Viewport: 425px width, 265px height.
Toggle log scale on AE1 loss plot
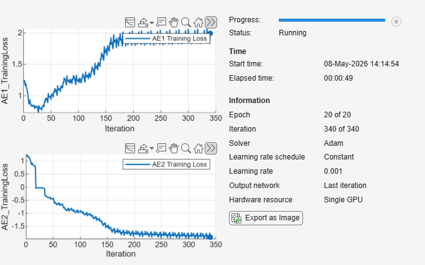[x=130, y=22]
